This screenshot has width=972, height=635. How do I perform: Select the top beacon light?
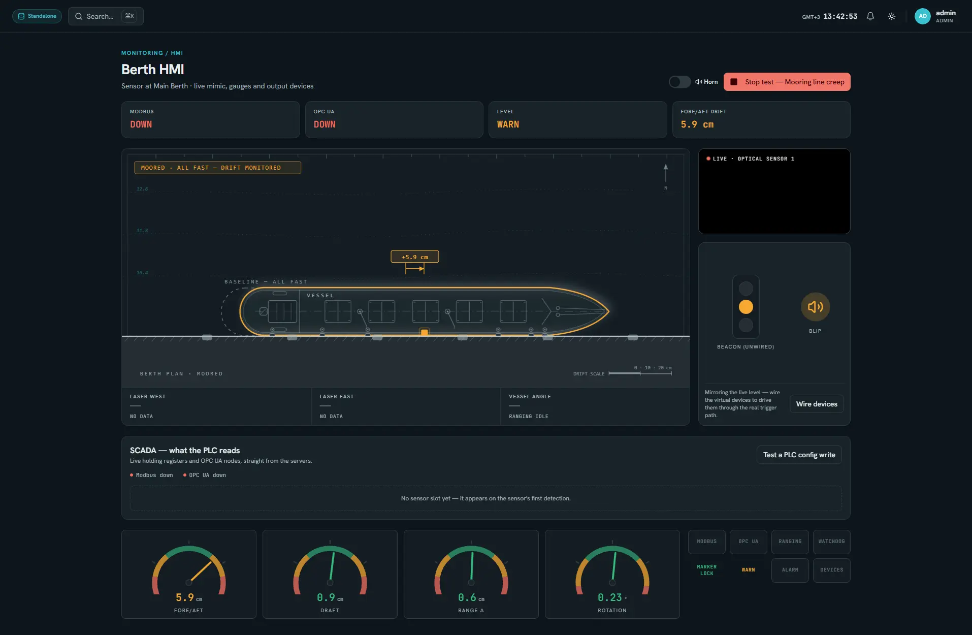point(746,289)
